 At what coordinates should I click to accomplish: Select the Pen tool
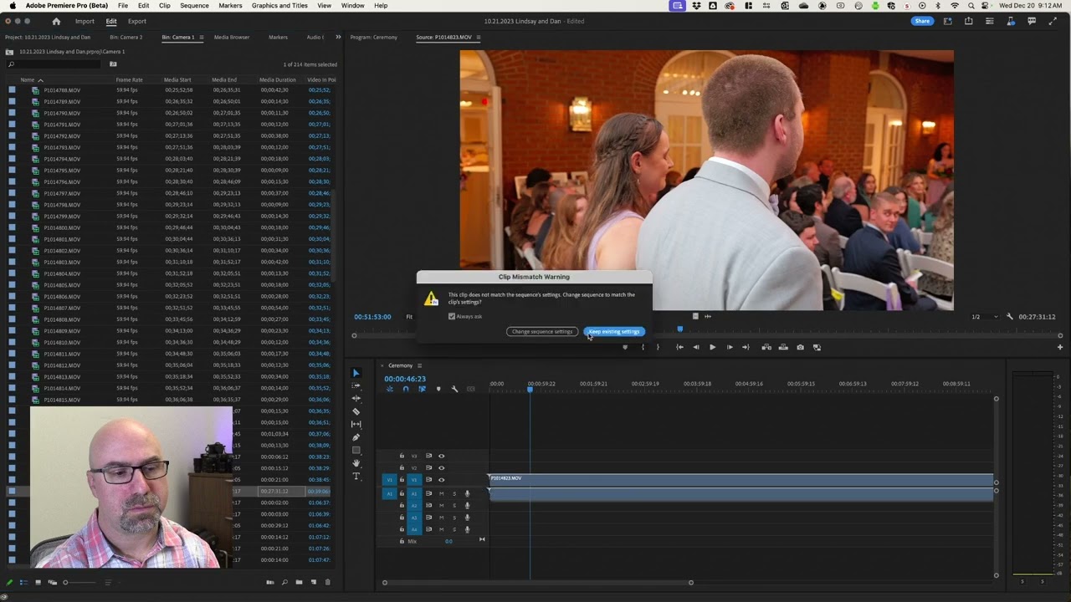point(356,437)
